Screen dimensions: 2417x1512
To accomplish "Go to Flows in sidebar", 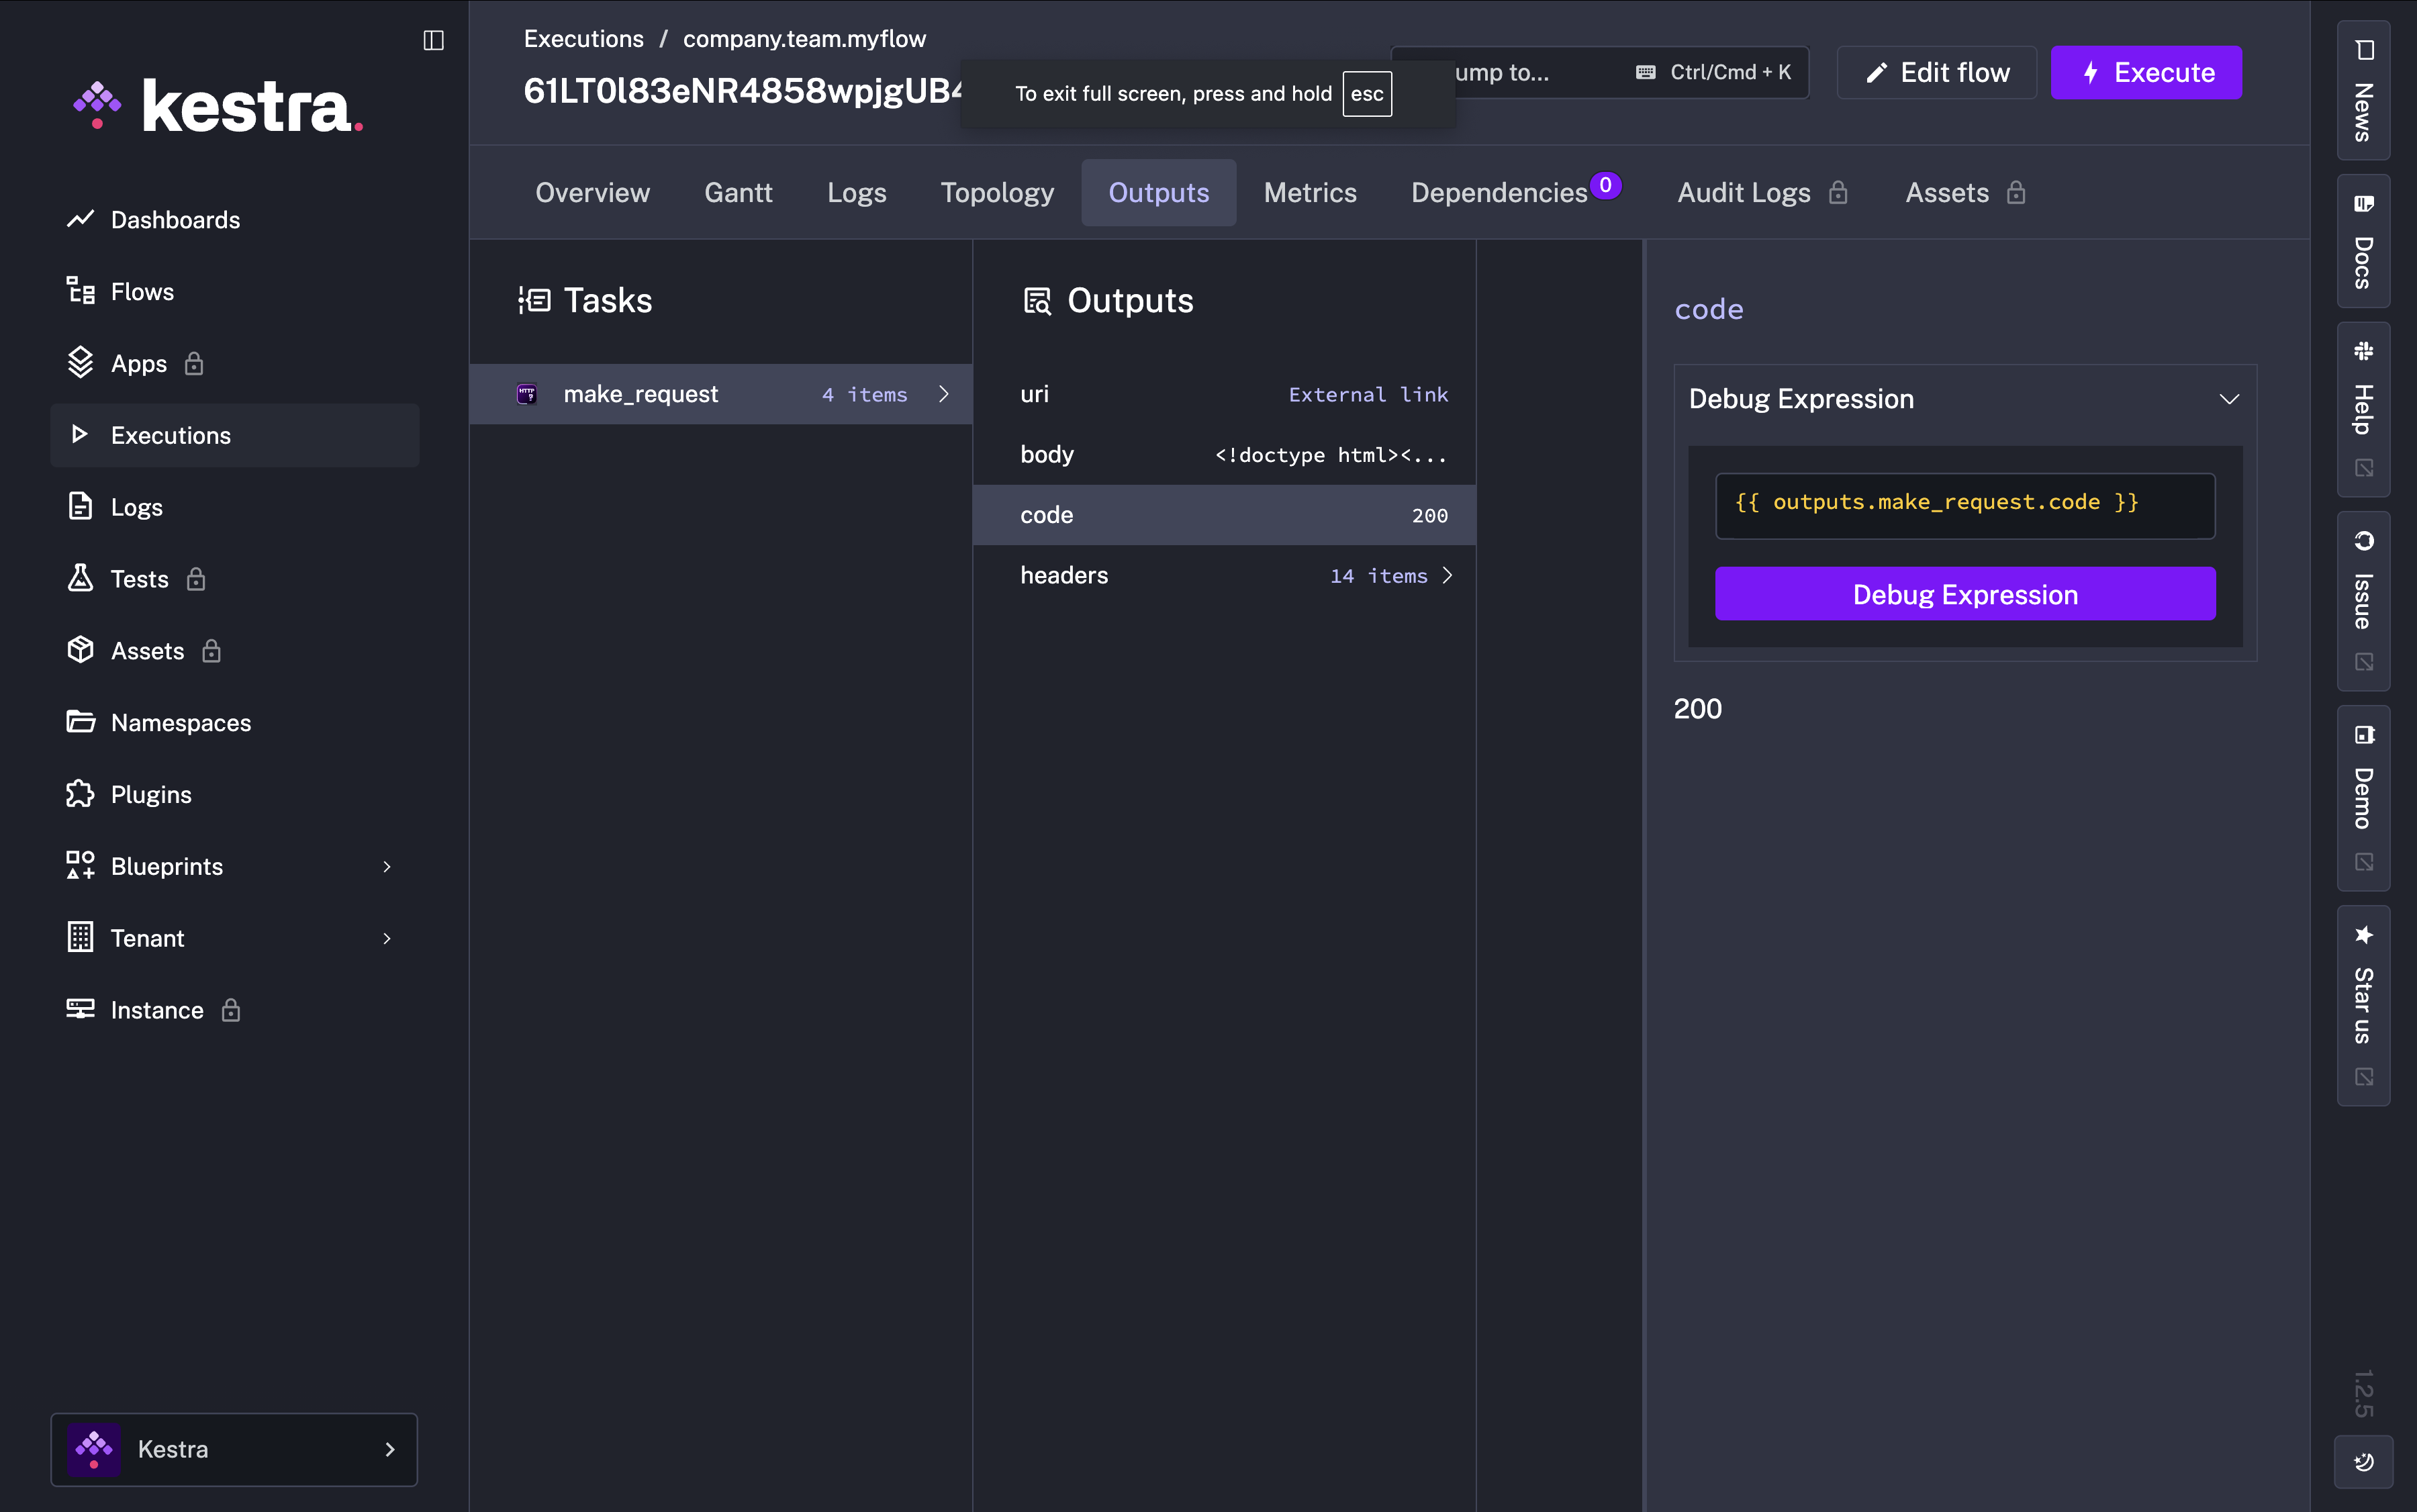I will [142, 292].
